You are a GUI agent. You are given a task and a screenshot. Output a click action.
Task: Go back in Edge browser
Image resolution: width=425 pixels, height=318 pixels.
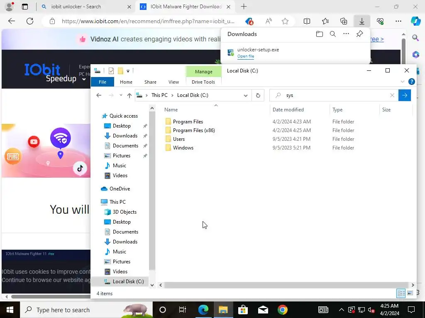(x=11, y=21)
